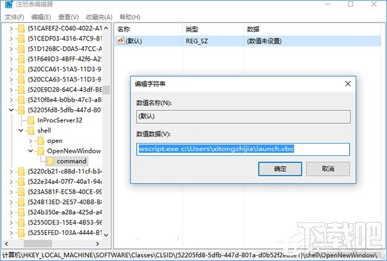This screenshot has height=261, width=387.
Task: Click folder icon of {52550DE3-15E4-4B53 key
Action: [22, 223]
